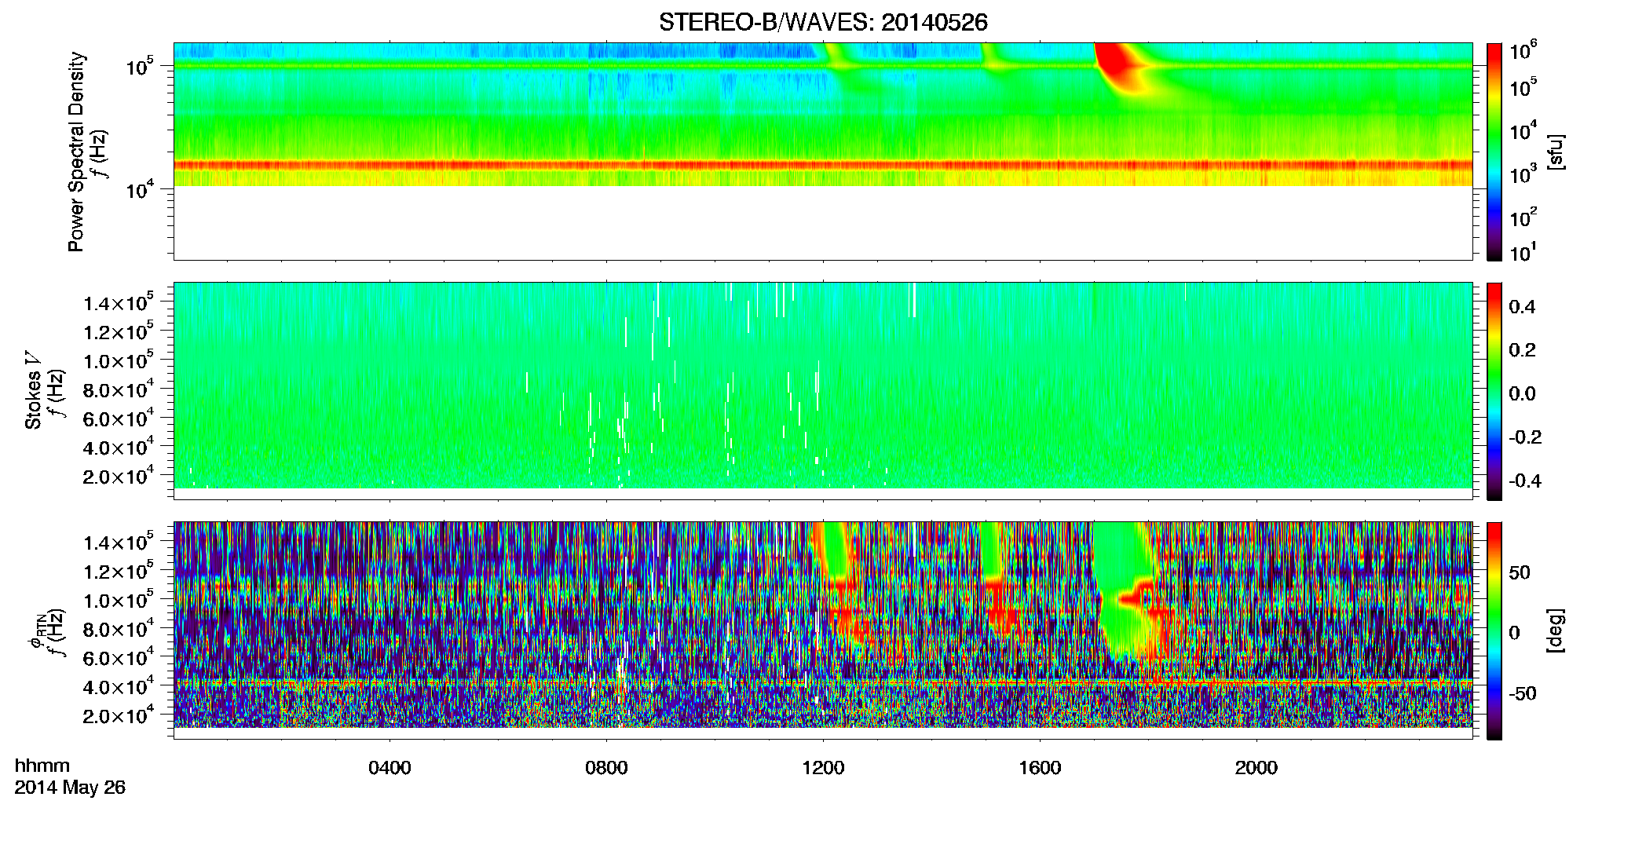
Task: Click the 2014 May 26 date label
Action: click(70, 788)
